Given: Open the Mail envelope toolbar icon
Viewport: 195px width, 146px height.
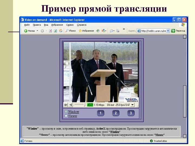Looking at the screenshot, I should 111,31.
